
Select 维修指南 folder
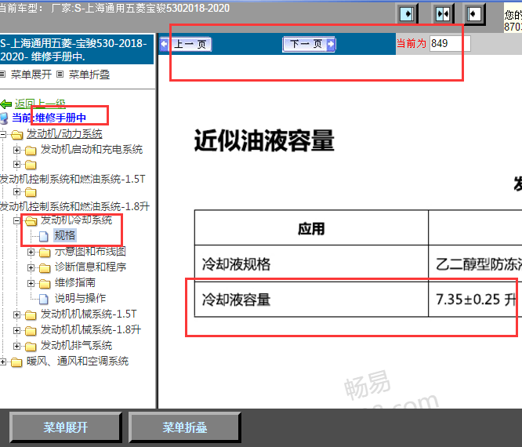tap(75, 282)
